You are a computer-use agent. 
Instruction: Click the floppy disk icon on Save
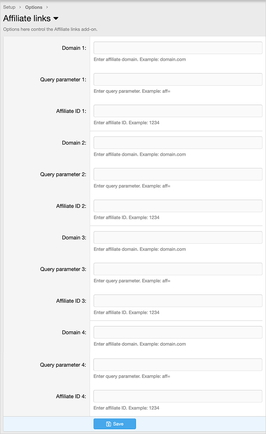[x=109, y=424]
